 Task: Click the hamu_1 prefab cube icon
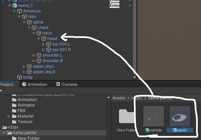pyautogui.click(x=15, y=6)
